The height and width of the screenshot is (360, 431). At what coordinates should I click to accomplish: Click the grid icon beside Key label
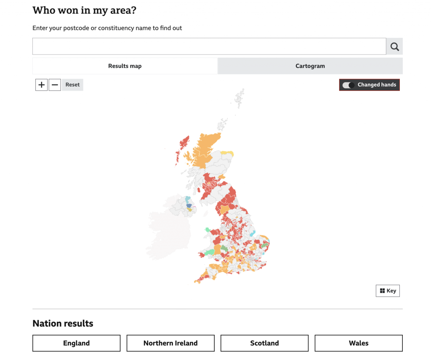[x=383, y=290]
